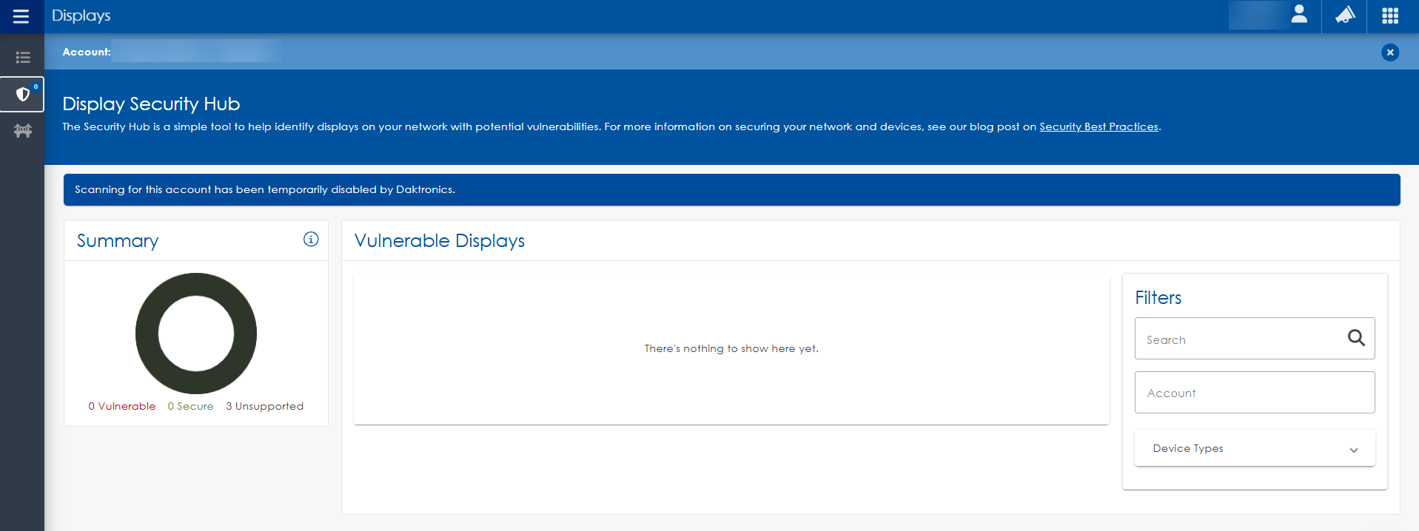Click the bridge icon in the sidebar
The image size is (1419, 531).
coord(22,131)
